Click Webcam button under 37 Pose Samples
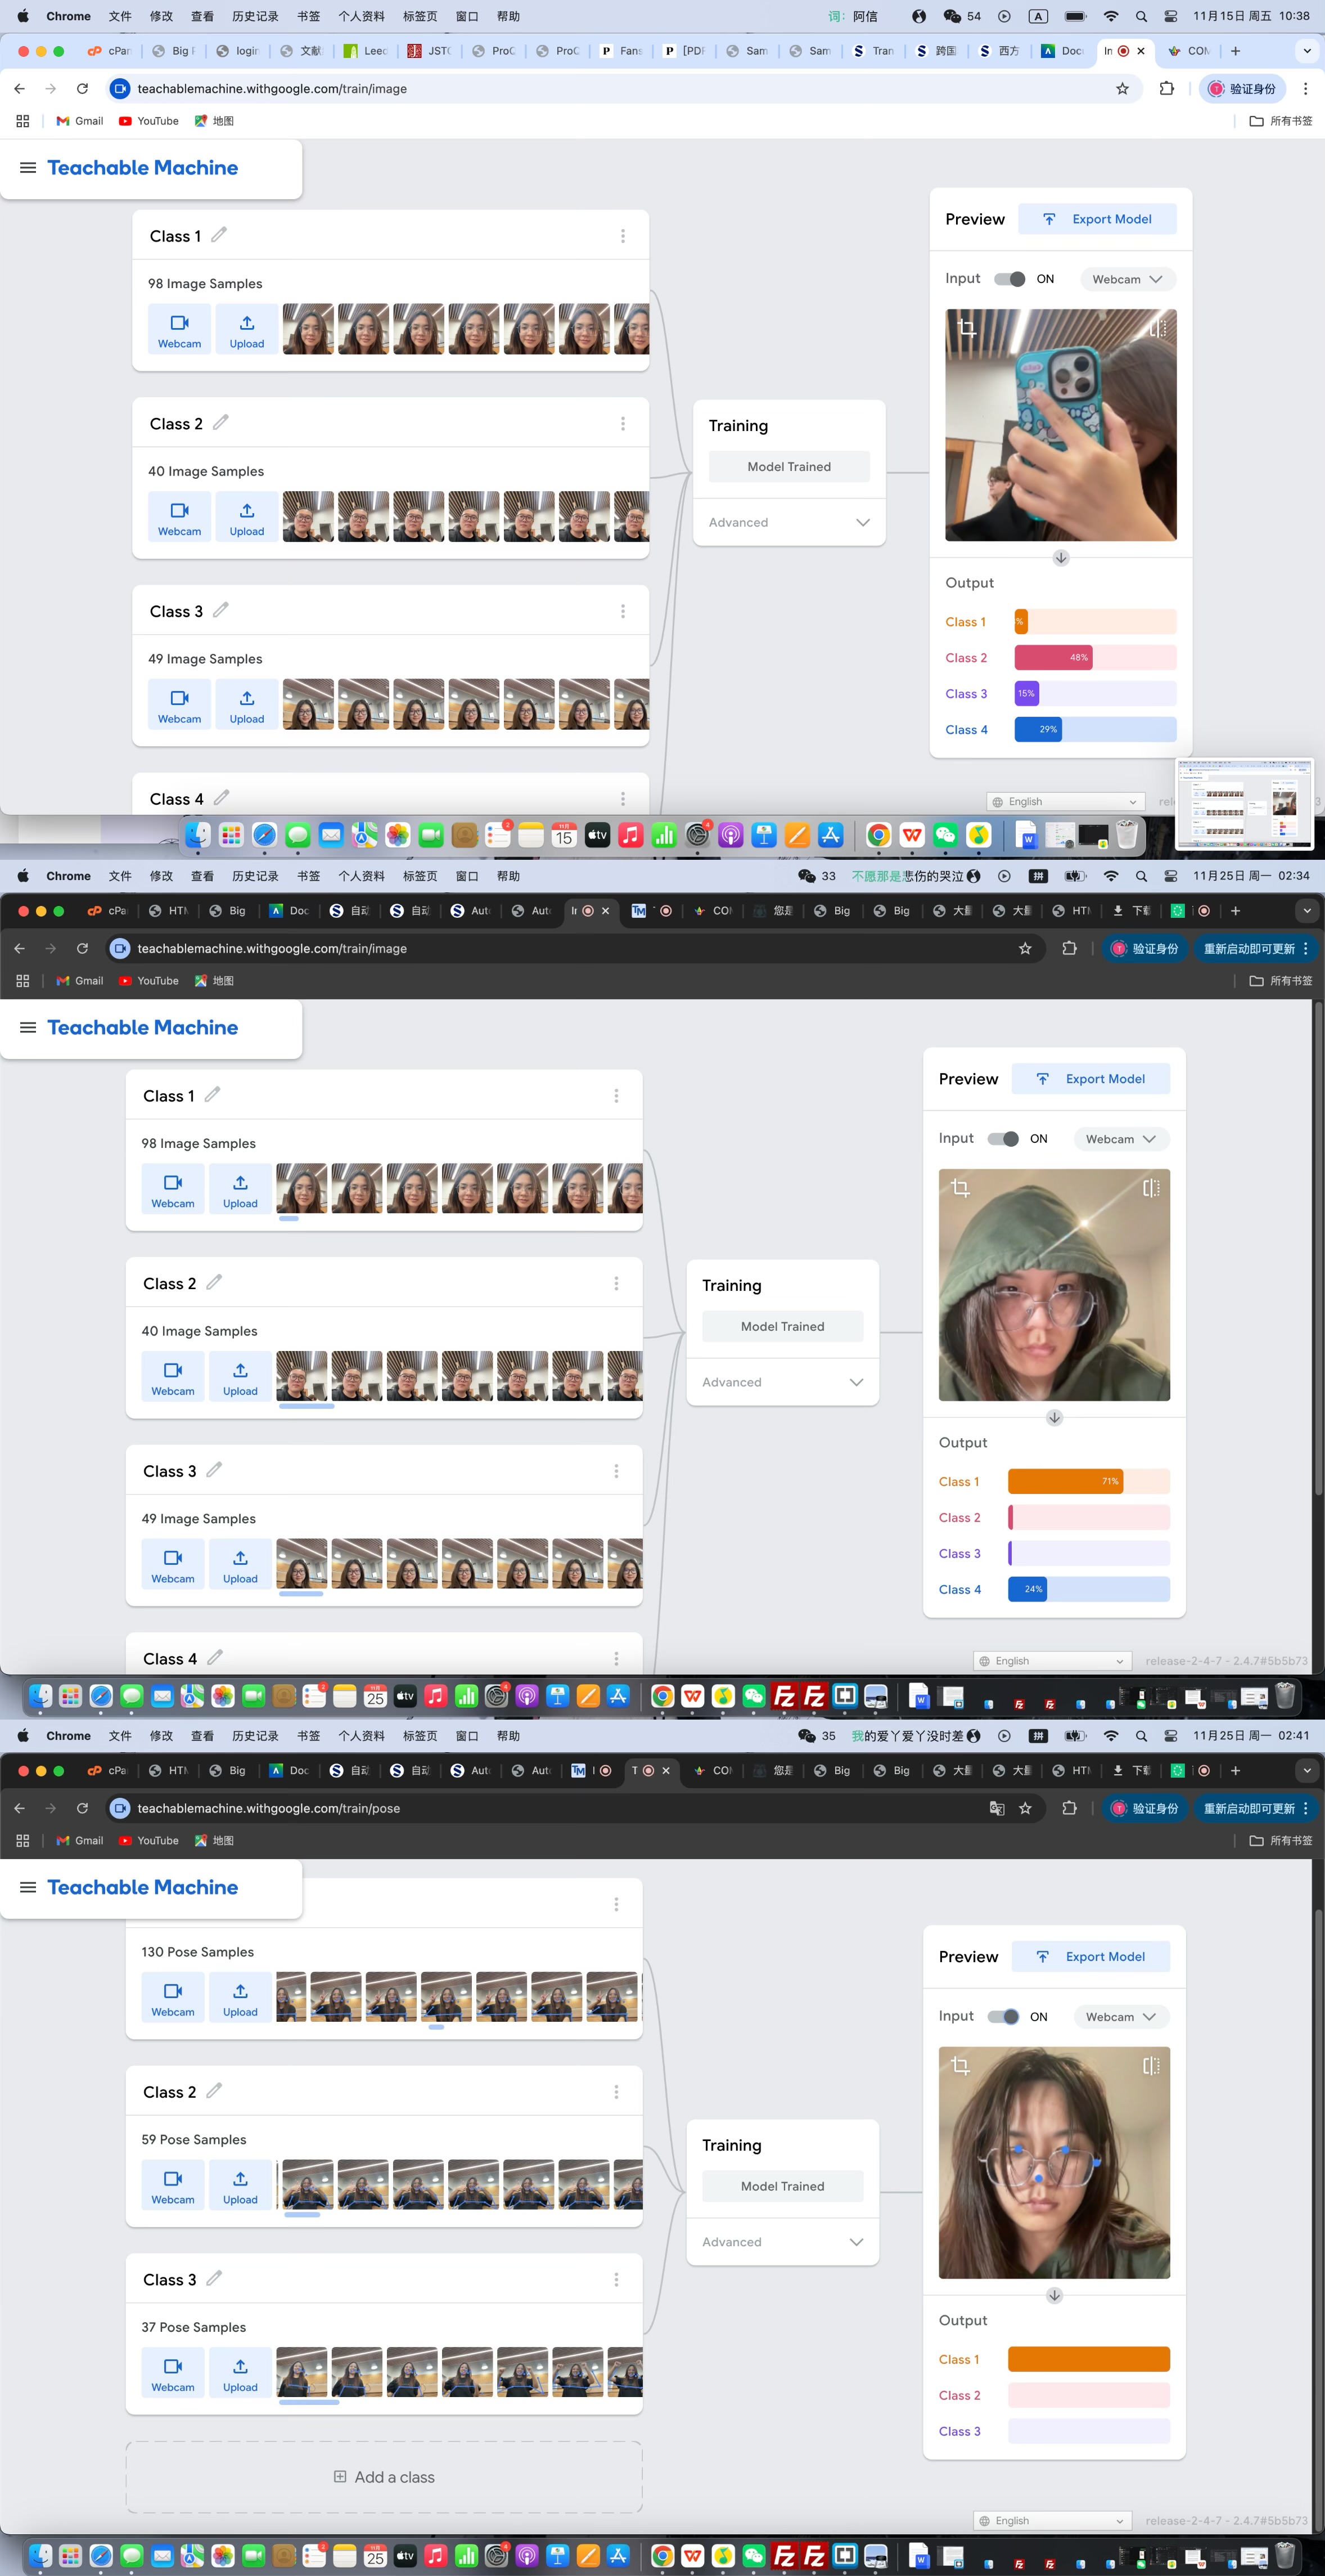The height and width of the screenshot is (2576, 1325). [173, 2372]
